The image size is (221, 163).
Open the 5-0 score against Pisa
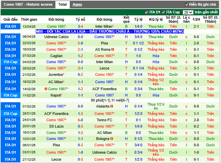80,43
